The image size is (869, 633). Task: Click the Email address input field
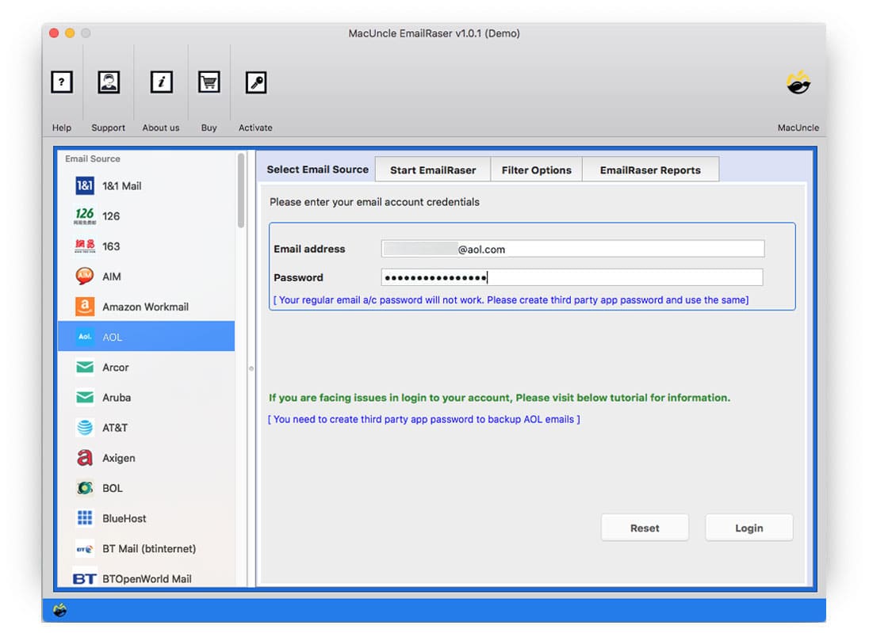[572, 249]
